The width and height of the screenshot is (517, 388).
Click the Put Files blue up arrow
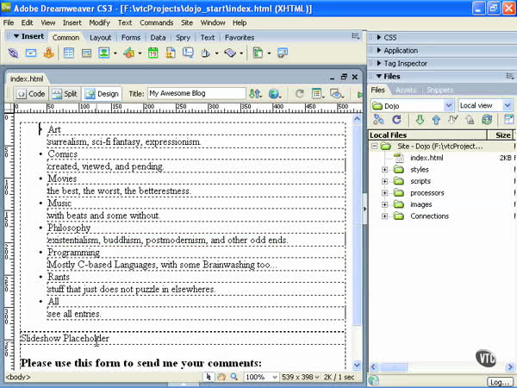pyautogui.click(x=436, y=120)
